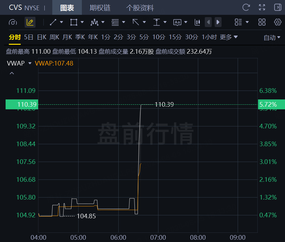285x242 pixels.
Task: Select the line drawing tool
Action: [53, 22]
